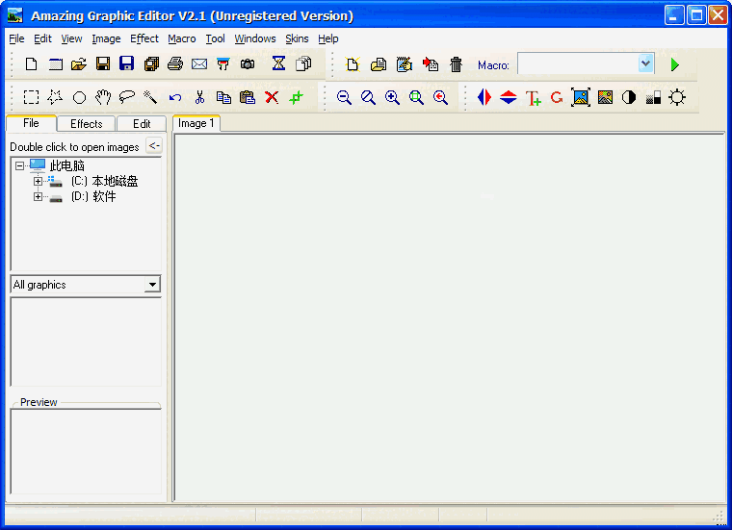Screen dimensions: 732x530
Task: Click the trash can delete macro icon
Action: [457, 64]
